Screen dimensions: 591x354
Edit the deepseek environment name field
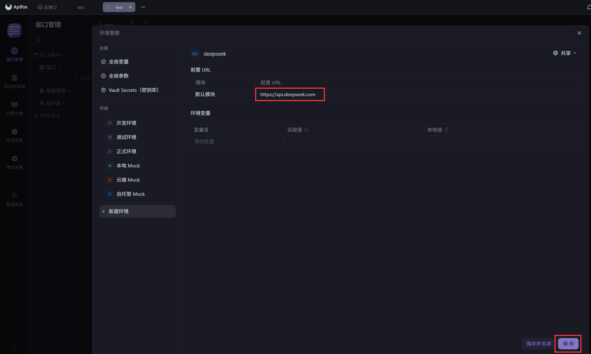tap(215, 54)
